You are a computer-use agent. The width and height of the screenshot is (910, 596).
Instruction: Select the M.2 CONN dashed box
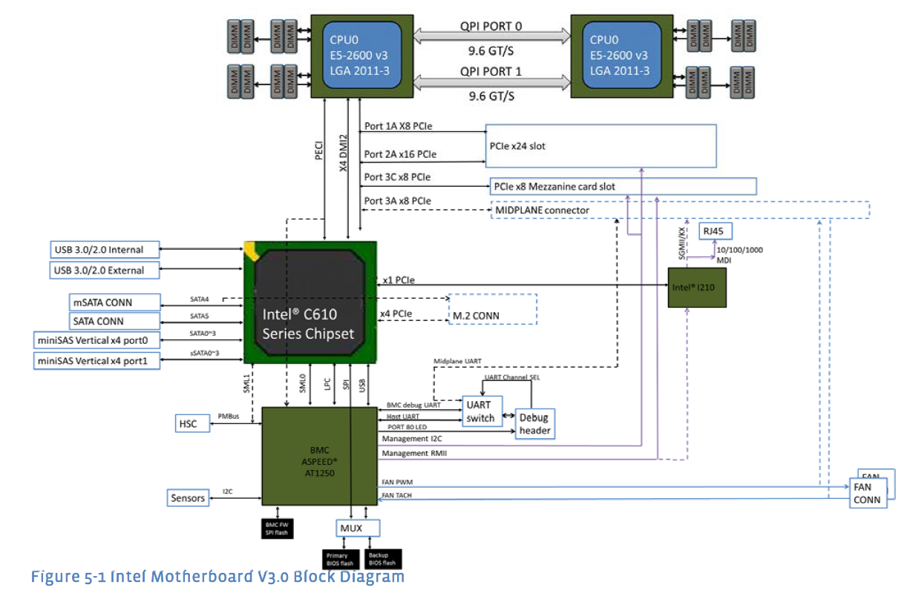(x=492, y=309)
